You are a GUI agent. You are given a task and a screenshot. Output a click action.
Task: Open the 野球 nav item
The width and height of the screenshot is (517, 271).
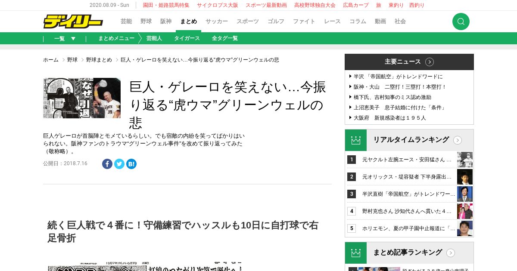point(146,22)
